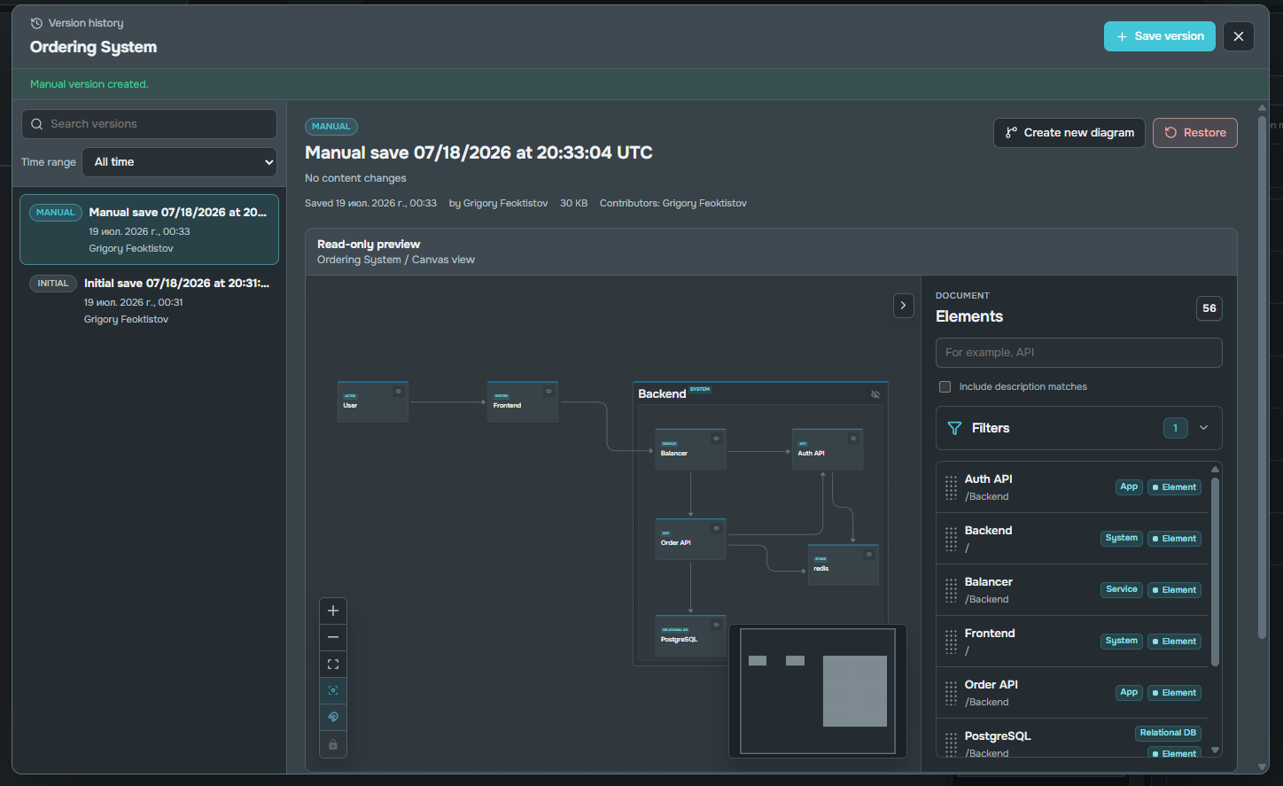
Task: Restore this manual version
Action: [1194, 133]
